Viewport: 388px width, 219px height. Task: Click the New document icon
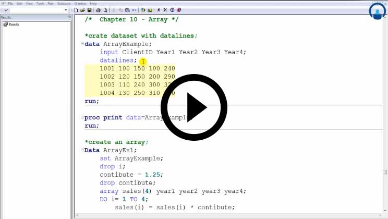click(76, 10)
